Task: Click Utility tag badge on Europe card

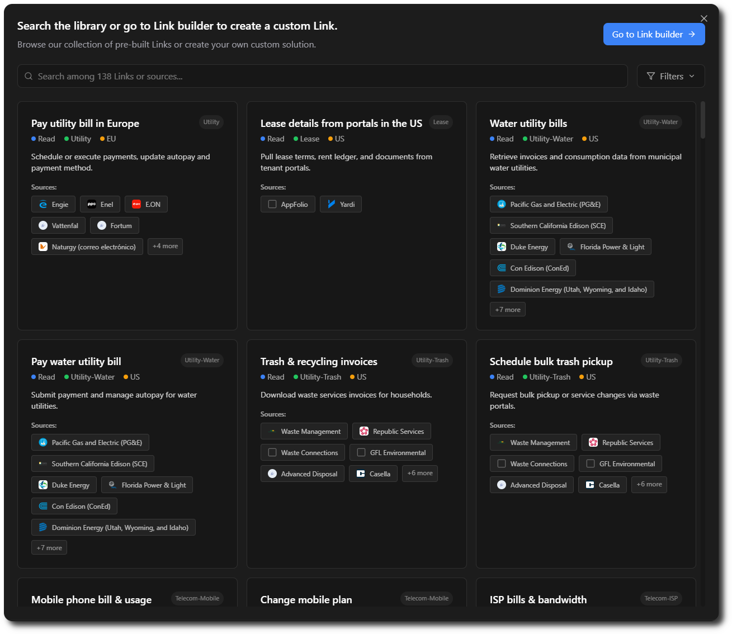Action: (211, 122)
